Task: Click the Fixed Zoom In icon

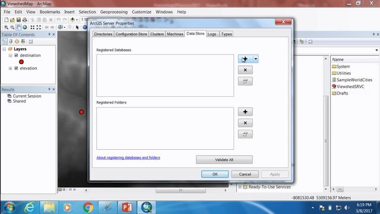Action: click(32, 27)
